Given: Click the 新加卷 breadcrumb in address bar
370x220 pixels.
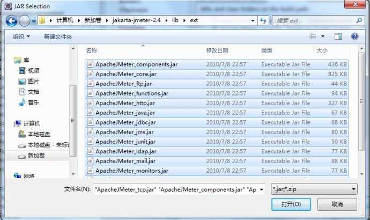Looking at the screenshot, I should point(93,20).
